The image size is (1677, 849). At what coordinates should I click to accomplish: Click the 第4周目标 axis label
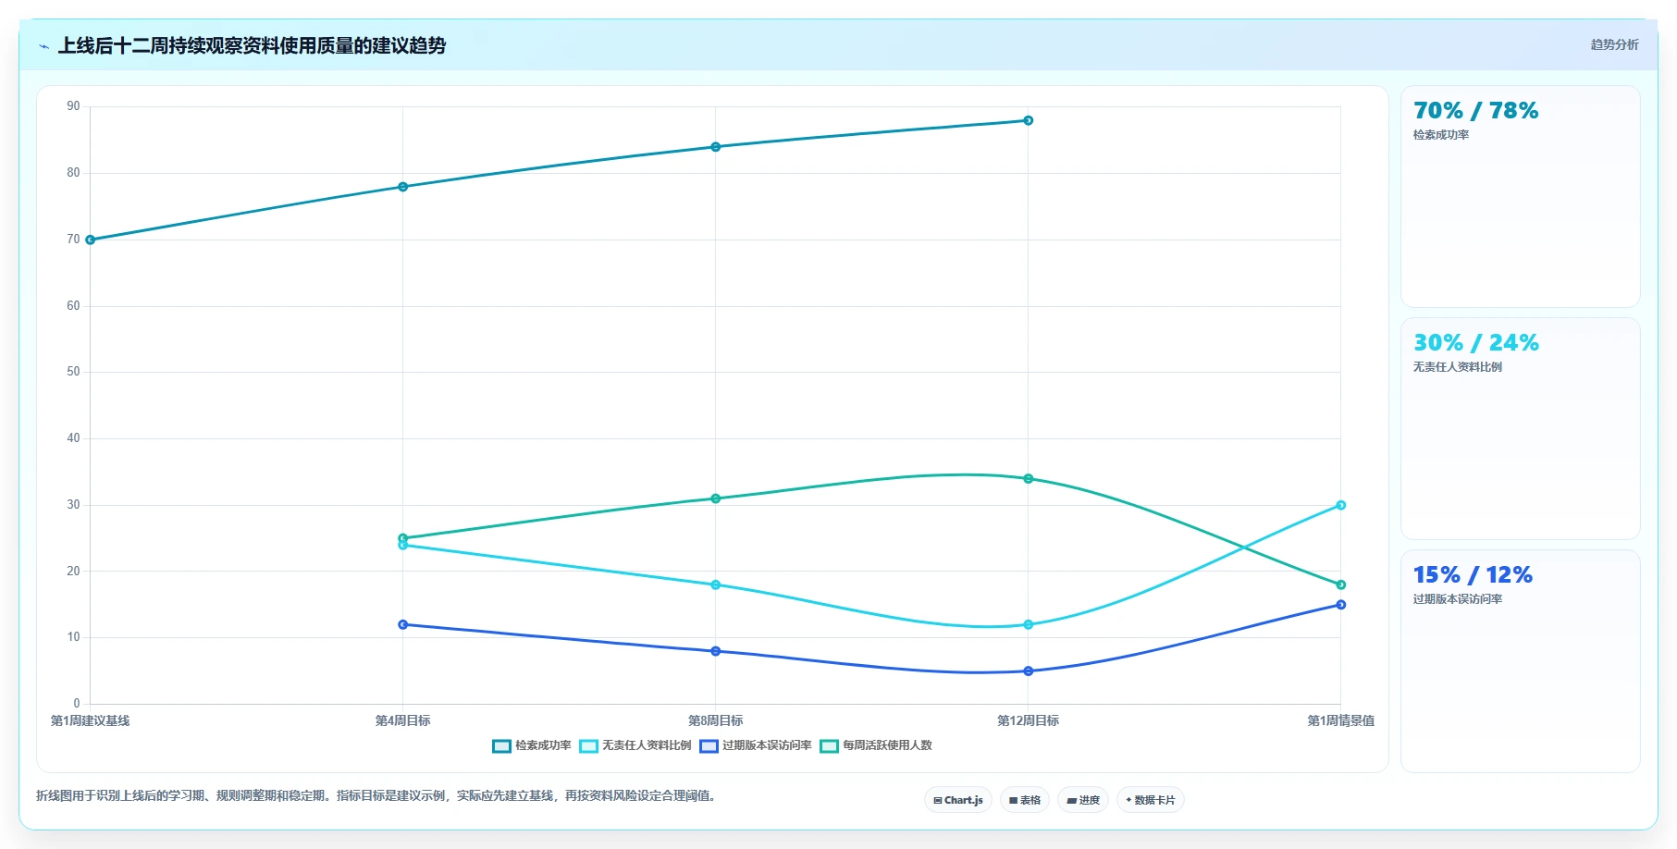(x=403, y=720)
